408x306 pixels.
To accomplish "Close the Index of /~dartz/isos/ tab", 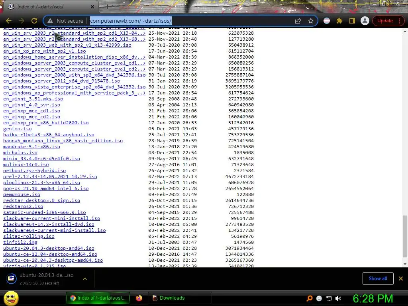I will point(92,7).
